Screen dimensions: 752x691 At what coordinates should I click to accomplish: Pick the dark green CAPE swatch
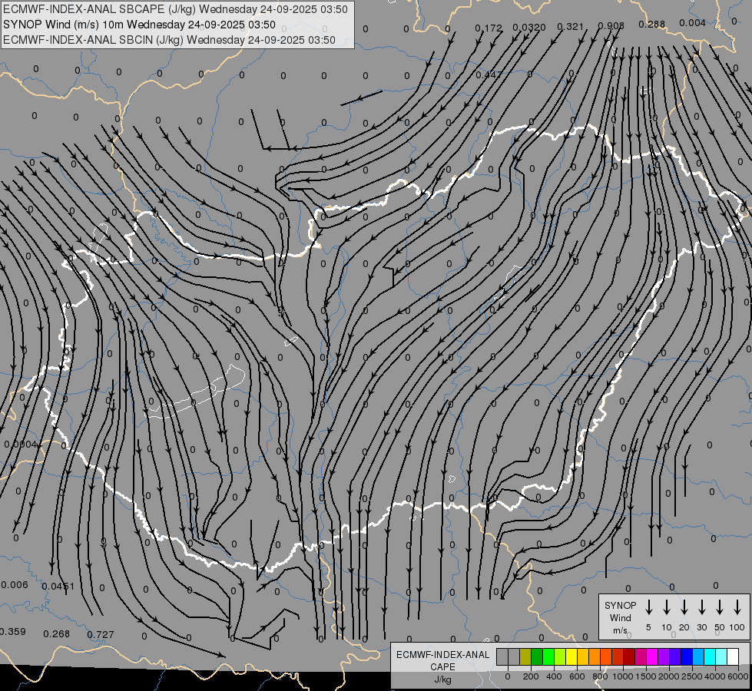click(537, 656)
